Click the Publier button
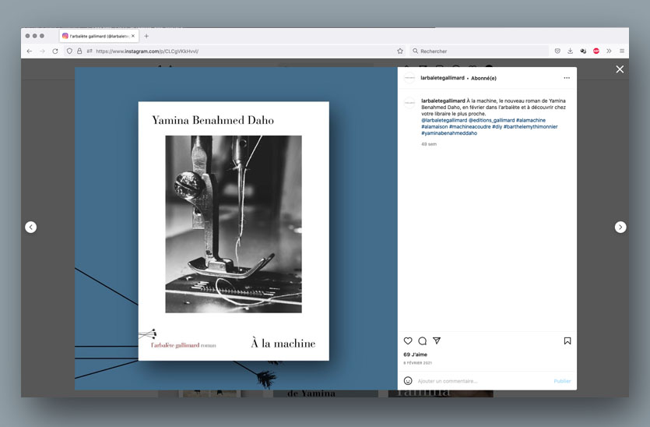The image size is (650, 427). 562,381
